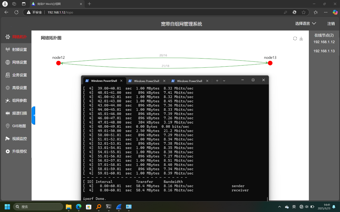Open 升级授权 upgrade authorization page
Image resolution: width=340 pixels, height=212 pixels.
tap(16, 151)
